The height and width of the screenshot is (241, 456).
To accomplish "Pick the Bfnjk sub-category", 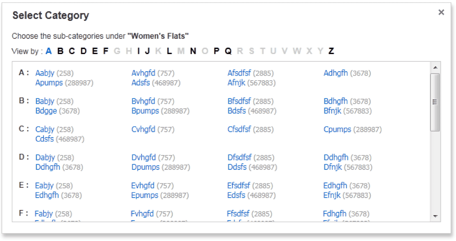I will coord(333,111).
